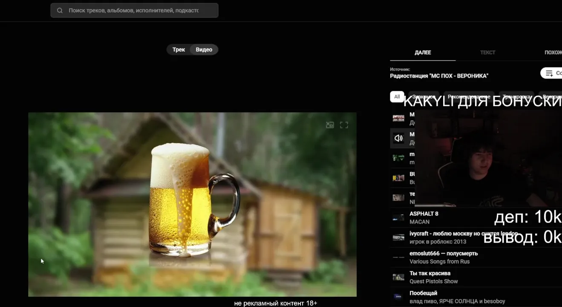Image resolution: width=562 pixels, height=307 pixels.
Task: Expand the beer video to fullscreen
Action: click(x=344, y=125)
